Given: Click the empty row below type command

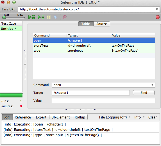Looking at the screenshot, I should (94, 55).
